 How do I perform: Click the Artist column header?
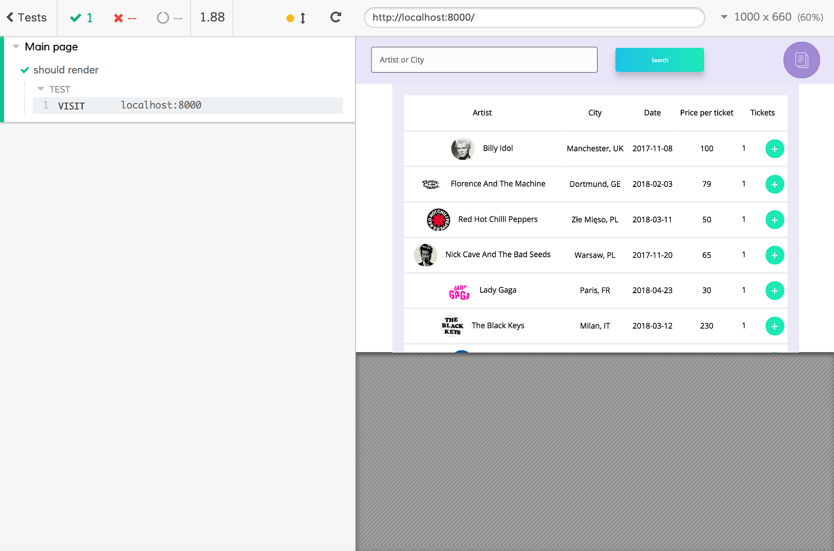[x=482, y=112]
